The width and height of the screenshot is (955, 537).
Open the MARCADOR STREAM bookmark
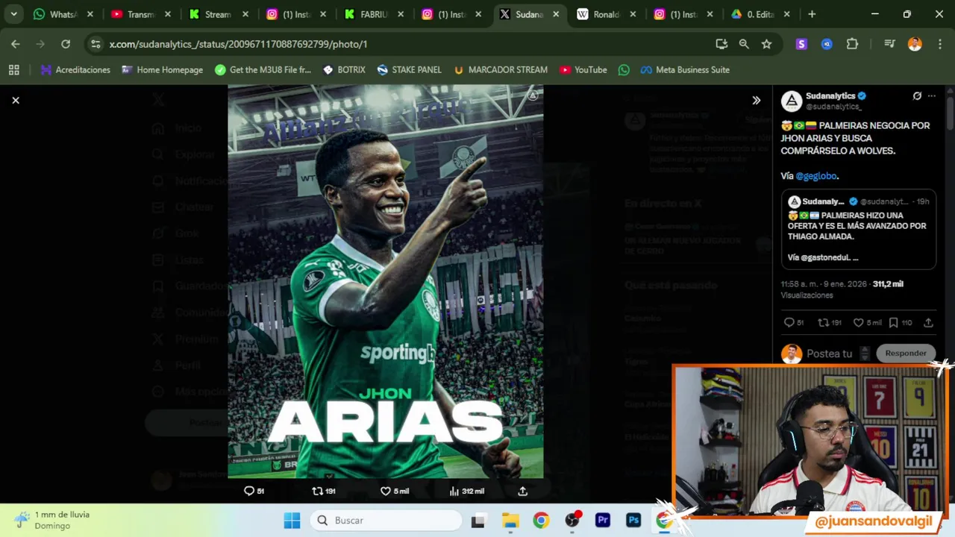point(501,70)
